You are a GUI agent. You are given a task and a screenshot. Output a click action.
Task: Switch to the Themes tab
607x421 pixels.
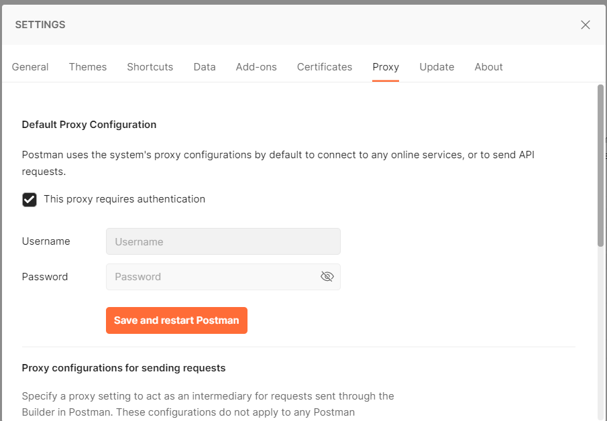pos(88,67)
